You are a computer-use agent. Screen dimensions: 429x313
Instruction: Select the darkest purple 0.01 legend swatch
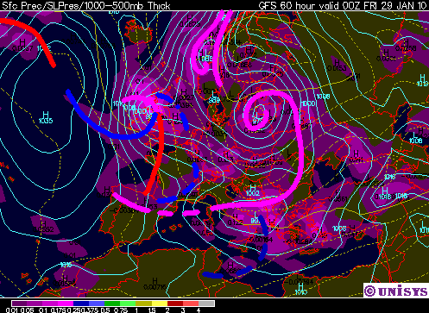pyautogui.click(x=19, y=304)
